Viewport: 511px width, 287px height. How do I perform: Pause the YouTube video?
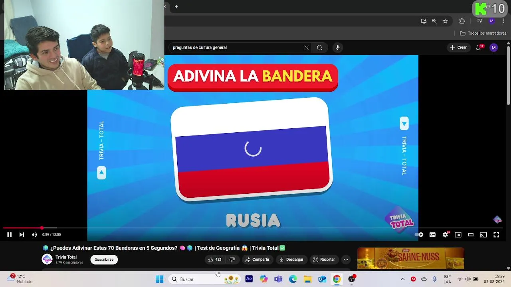click(9, 235)
